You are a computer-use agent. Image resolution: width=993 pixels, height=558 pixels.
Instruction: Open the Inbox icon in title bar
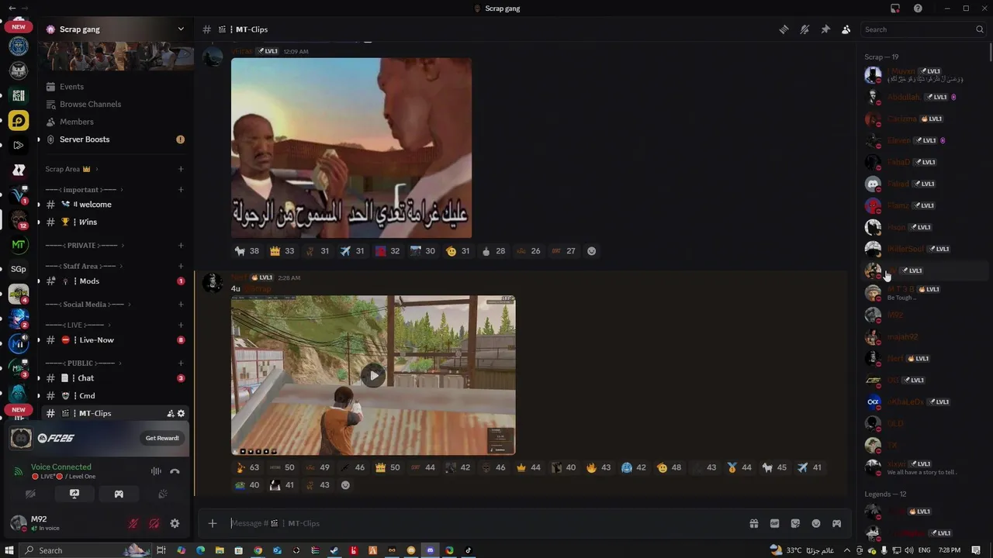coord(895,9)
